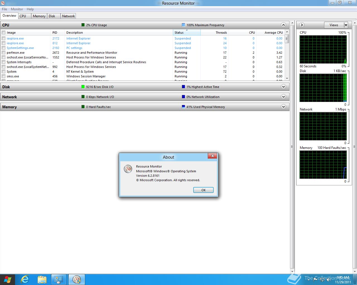
Task: Open the Views dropdown arrow
Action: [x=346, y=25]
